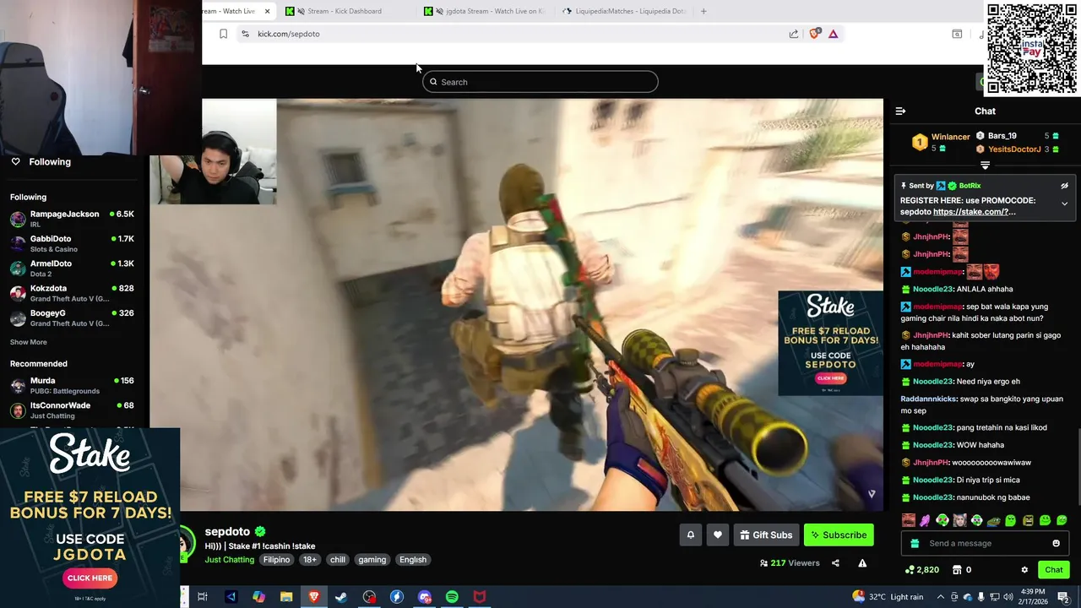This screenshot has height=608, width=1081.
Task: Click the green Subscribe button
Action: (839, 535)
